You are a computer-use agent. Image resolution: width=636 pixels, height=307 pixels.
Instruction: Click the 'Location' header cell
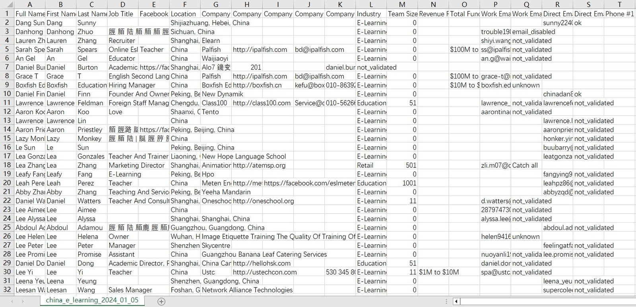[x=185, y=14]
